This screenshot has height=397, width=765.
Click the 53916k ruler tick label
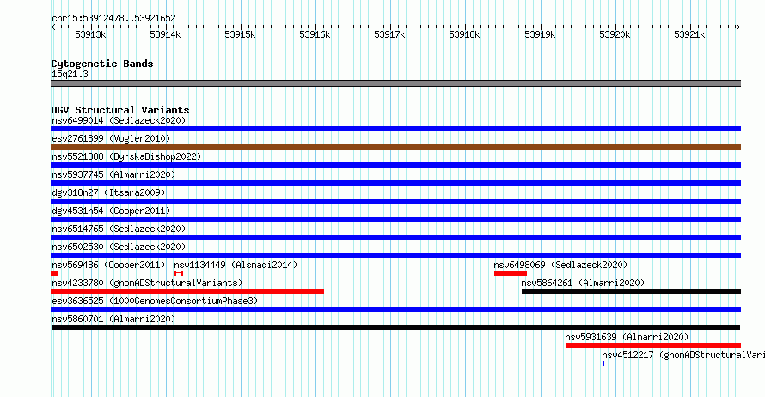tap(315, 34)
